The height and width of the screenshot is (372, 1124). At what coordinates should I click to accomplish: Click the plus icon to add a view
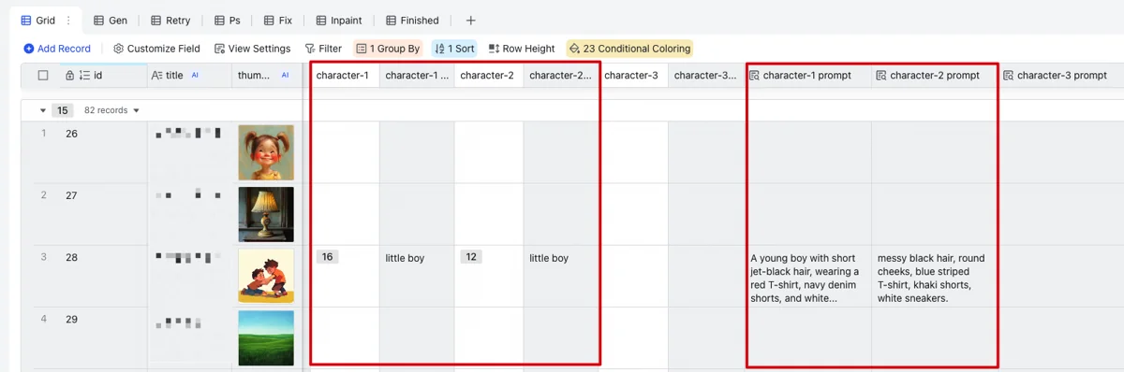click(x=470, y=21)
